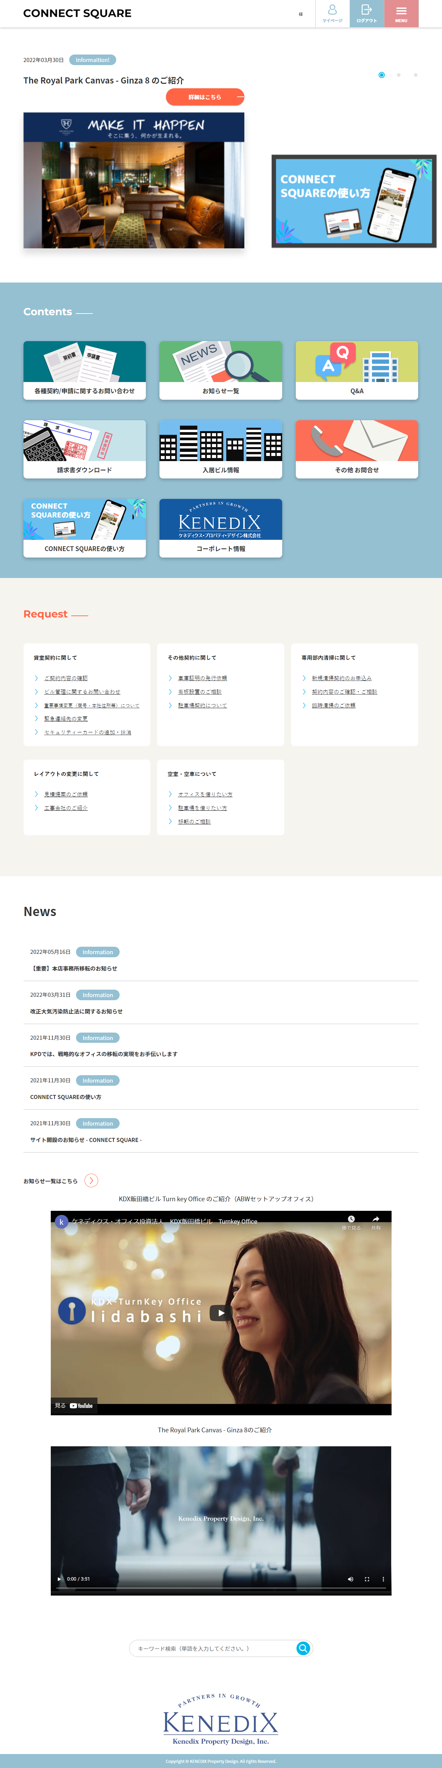
Task: Click YouTube 共有 share icon
Action: 376,1220
